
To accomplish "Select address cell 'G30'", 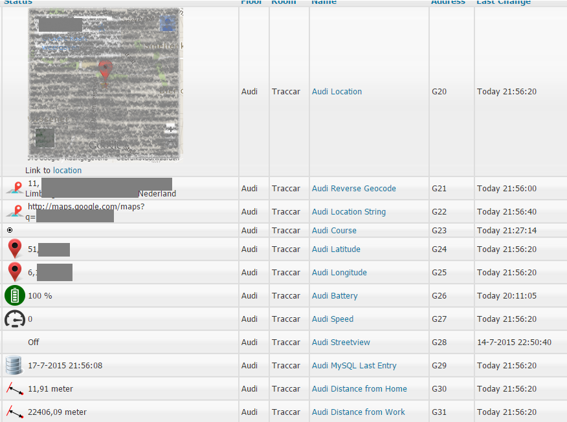I will tap(439, 389).
